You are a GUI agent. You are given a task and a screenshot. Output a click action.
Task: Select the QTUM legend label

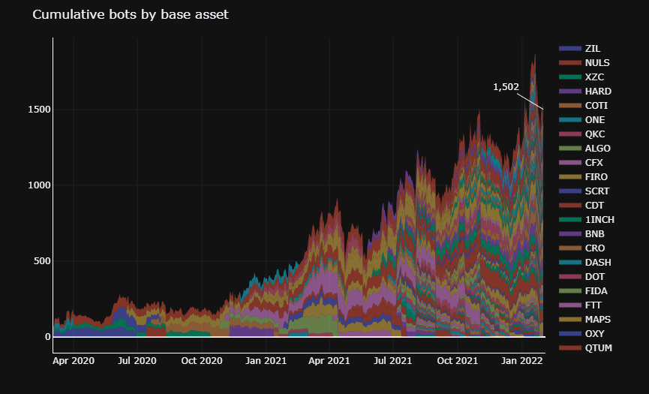pos(599,348)
